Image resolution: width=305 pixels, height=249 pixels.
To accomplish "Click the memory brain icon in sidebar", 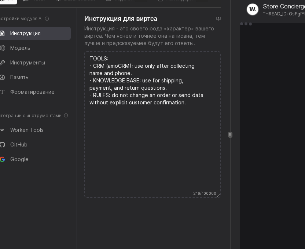I will click(2, 77).
